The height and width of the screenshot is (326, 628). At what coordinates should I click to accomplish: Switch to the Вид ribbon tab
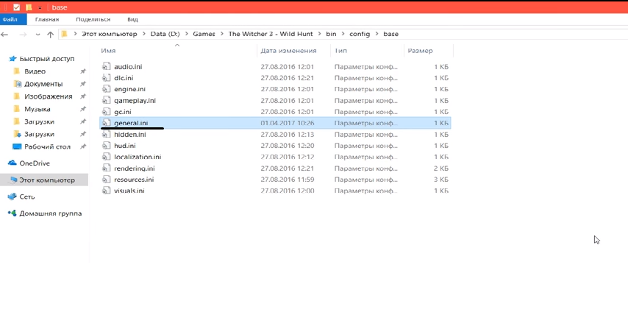click(x=132, y=20)
